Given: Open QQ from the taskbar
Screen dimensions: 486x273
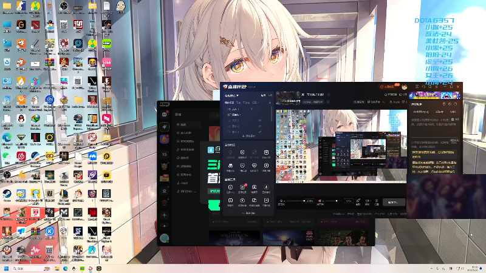Looking at the screenshot, I should click(74, 268).
